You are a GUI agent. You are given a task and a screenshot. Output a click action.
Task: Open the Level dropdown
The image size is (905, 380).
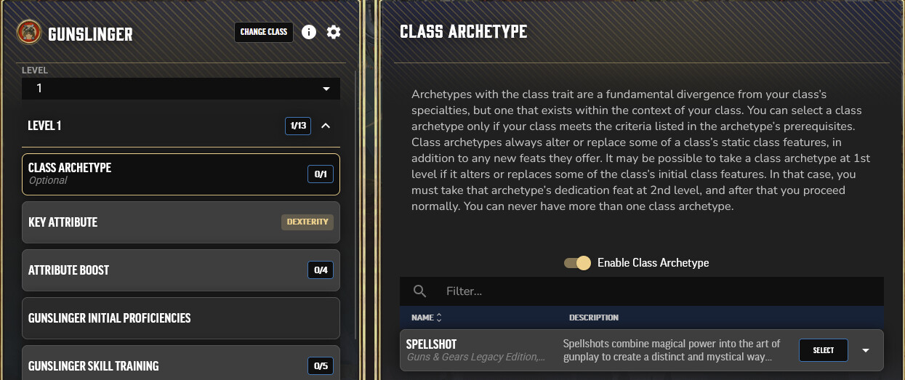(180, 89)
